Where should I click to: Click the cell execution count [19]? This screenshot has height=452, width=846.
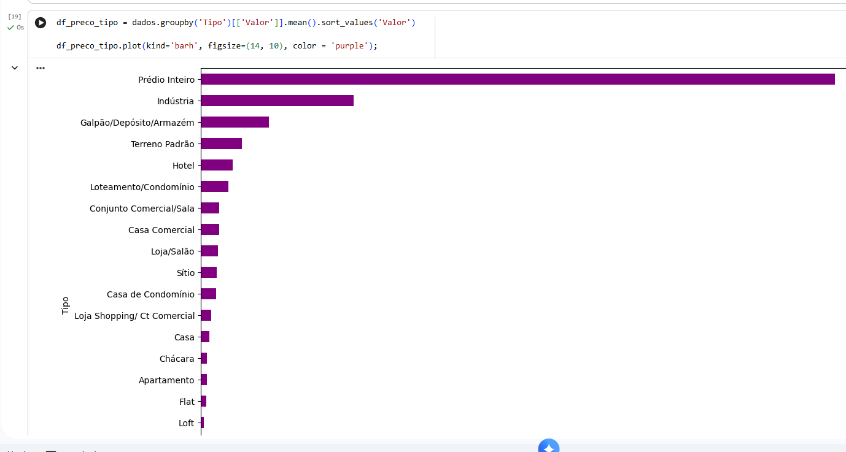click(15, 17)
